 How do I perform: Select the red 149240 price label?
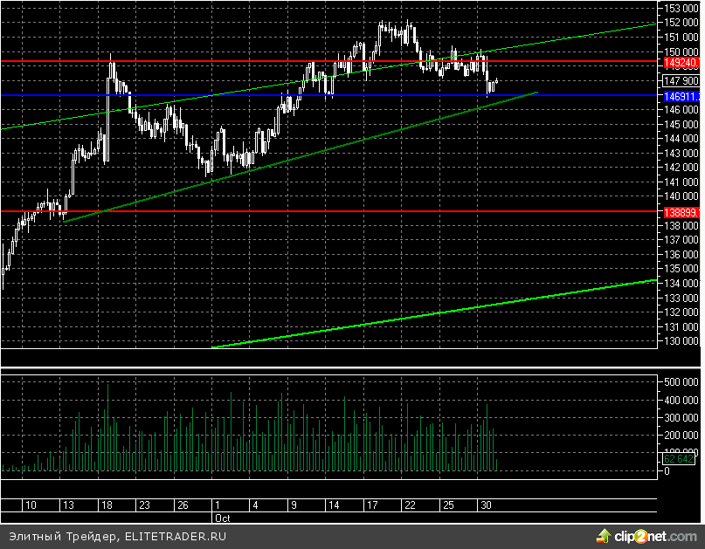(x=680, y=64)
